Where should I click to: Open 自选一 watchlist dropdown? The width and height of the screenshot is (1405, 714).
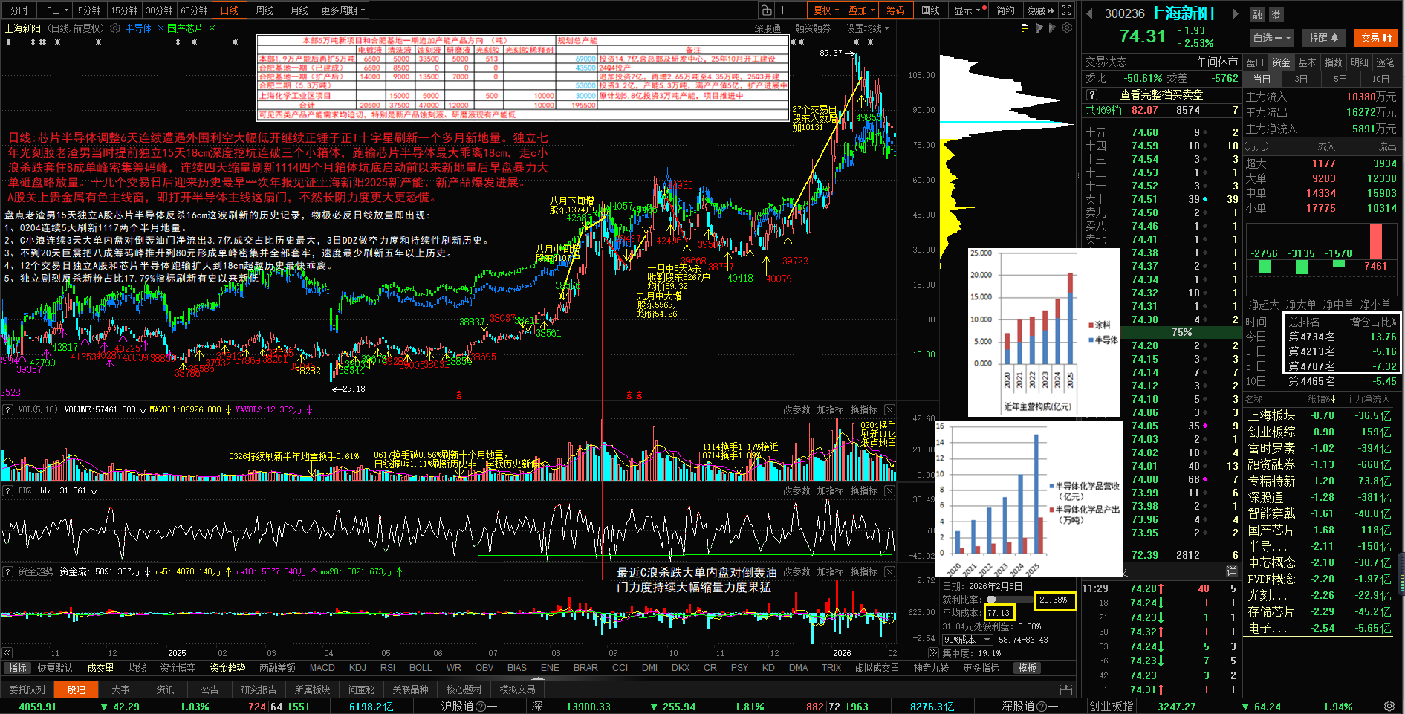1272,38
